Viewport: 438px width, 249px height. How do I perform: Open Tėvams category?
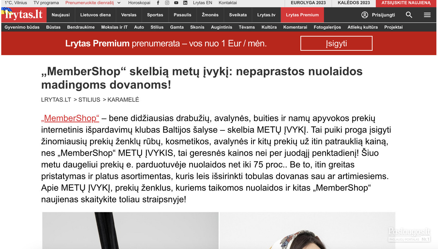click(x=247, y=27)
